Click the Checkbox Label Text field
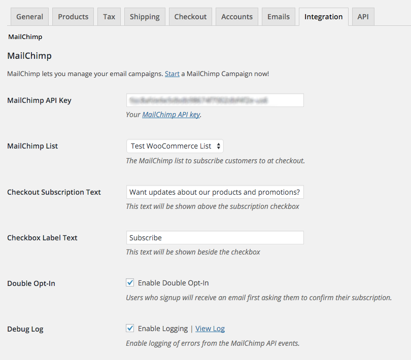This screenshot has height=360, width=411. click(x=215, y=238)
